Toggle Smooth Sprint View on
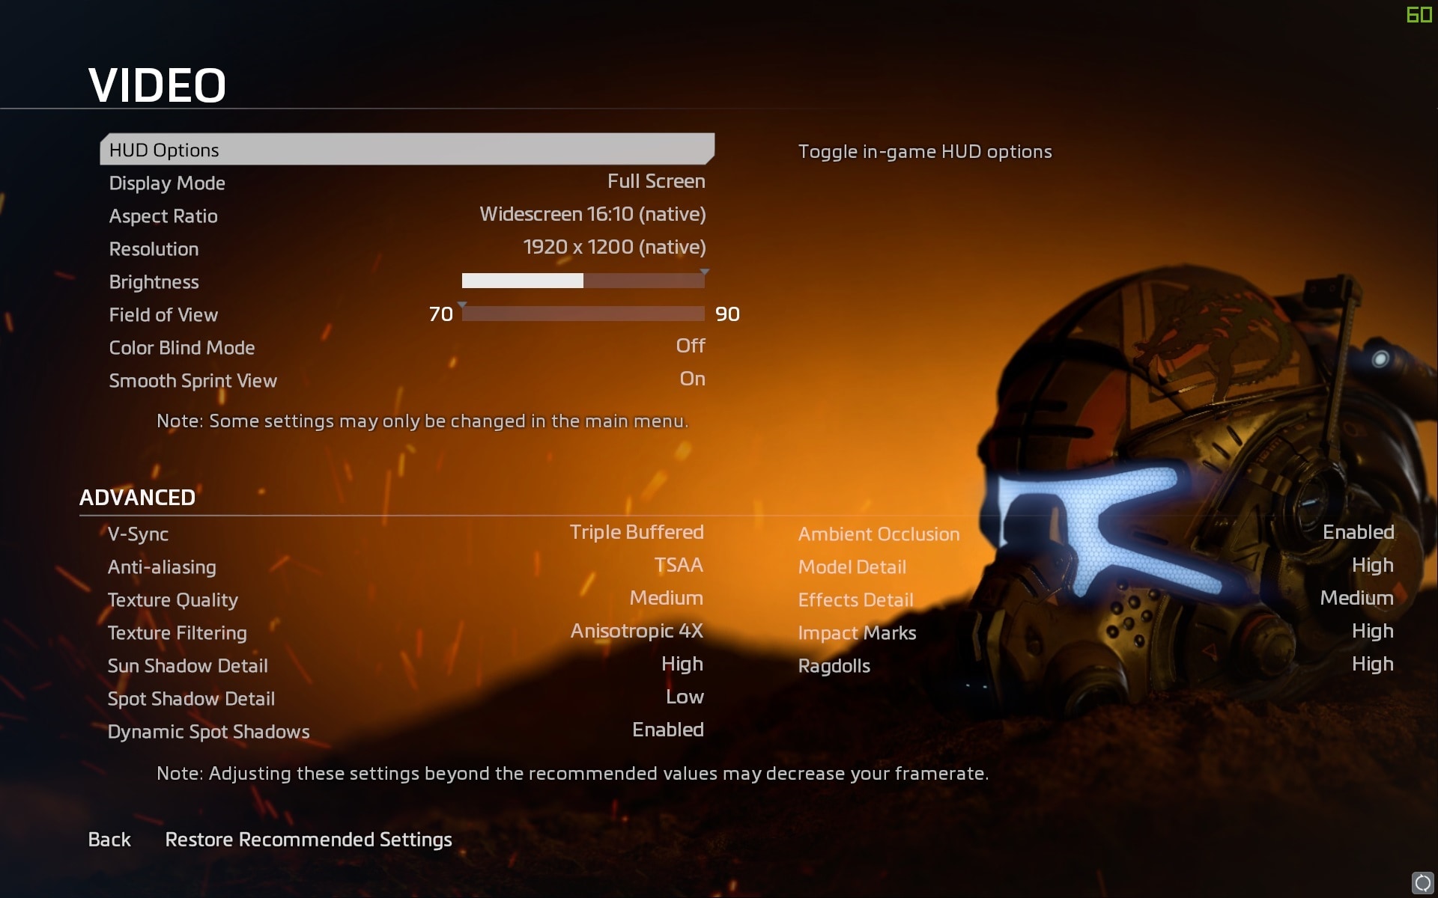The image size is (1438, 898). coord(690,379)
